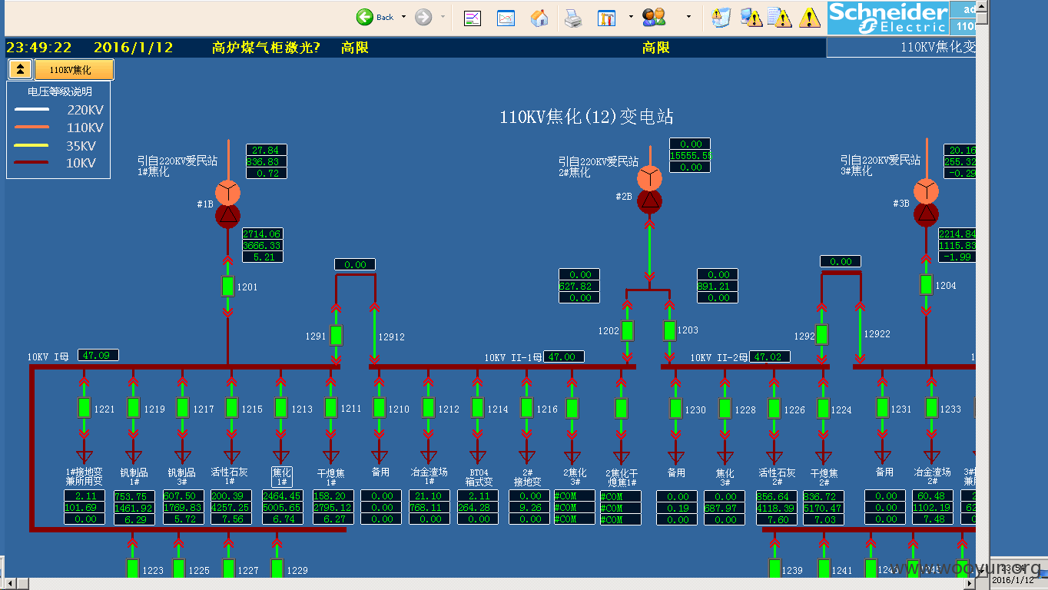Open the Forward history dropdown arrow
The width and height of the screenshot is (1048, 590).
pyautogui.click(x=443, y=17)
